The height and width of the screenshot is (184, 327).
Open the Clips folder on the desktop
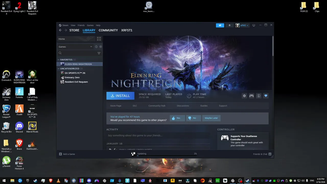317,7
